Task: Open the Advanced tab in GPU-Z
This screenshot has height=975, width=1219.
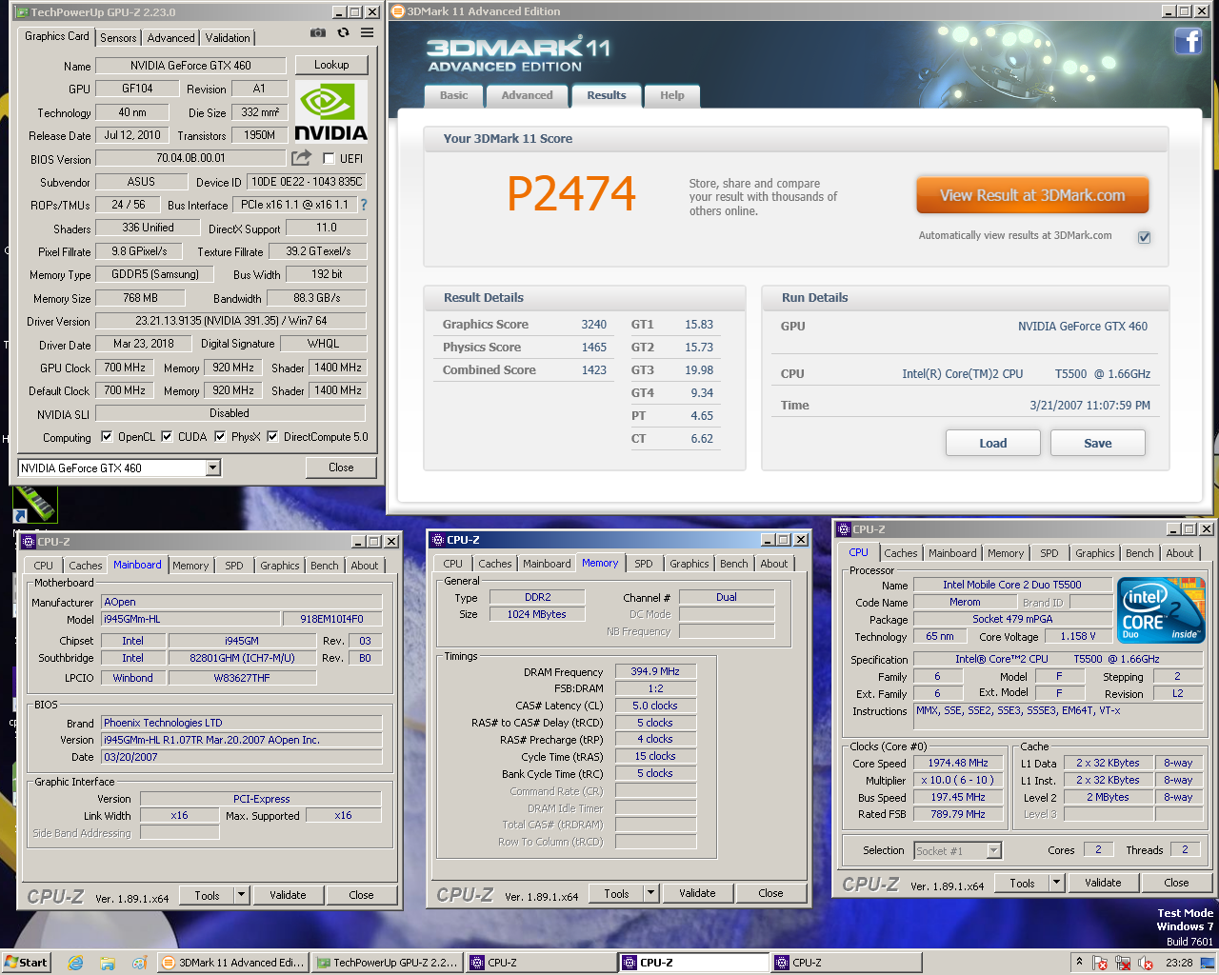Action: pos(171,38)
